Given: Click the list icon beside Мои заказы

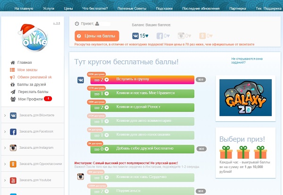Looking at the screenshot, I should point(12,70).
